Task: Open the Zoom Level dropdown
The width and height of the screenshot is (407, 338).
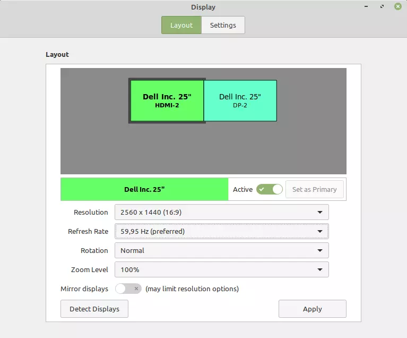Action: tap(222, 269)
